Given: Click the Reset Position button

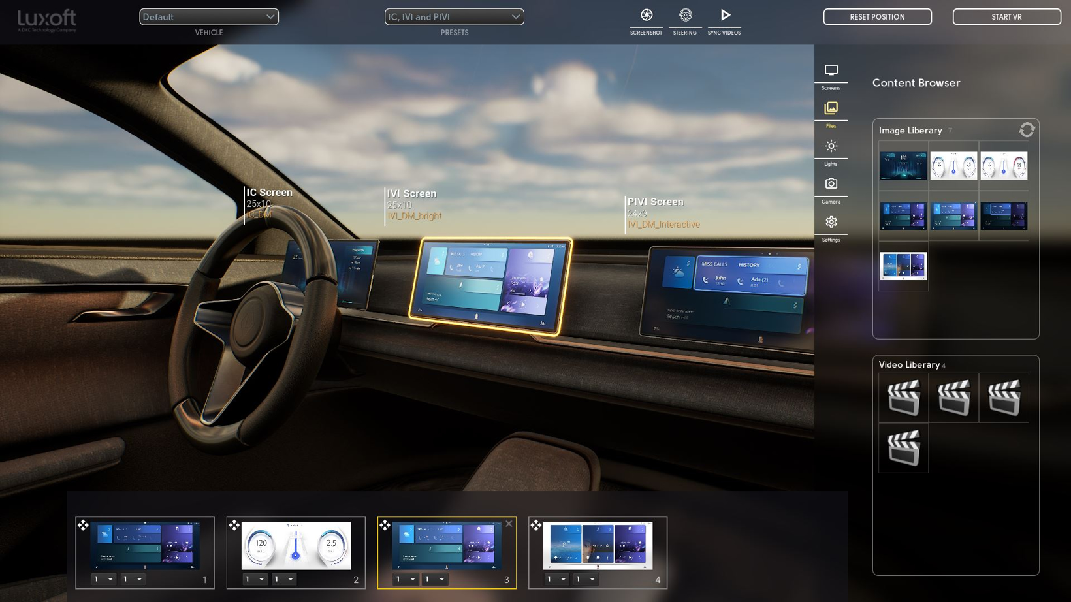Looking at the screenshot, I should [x=877, y=17].
